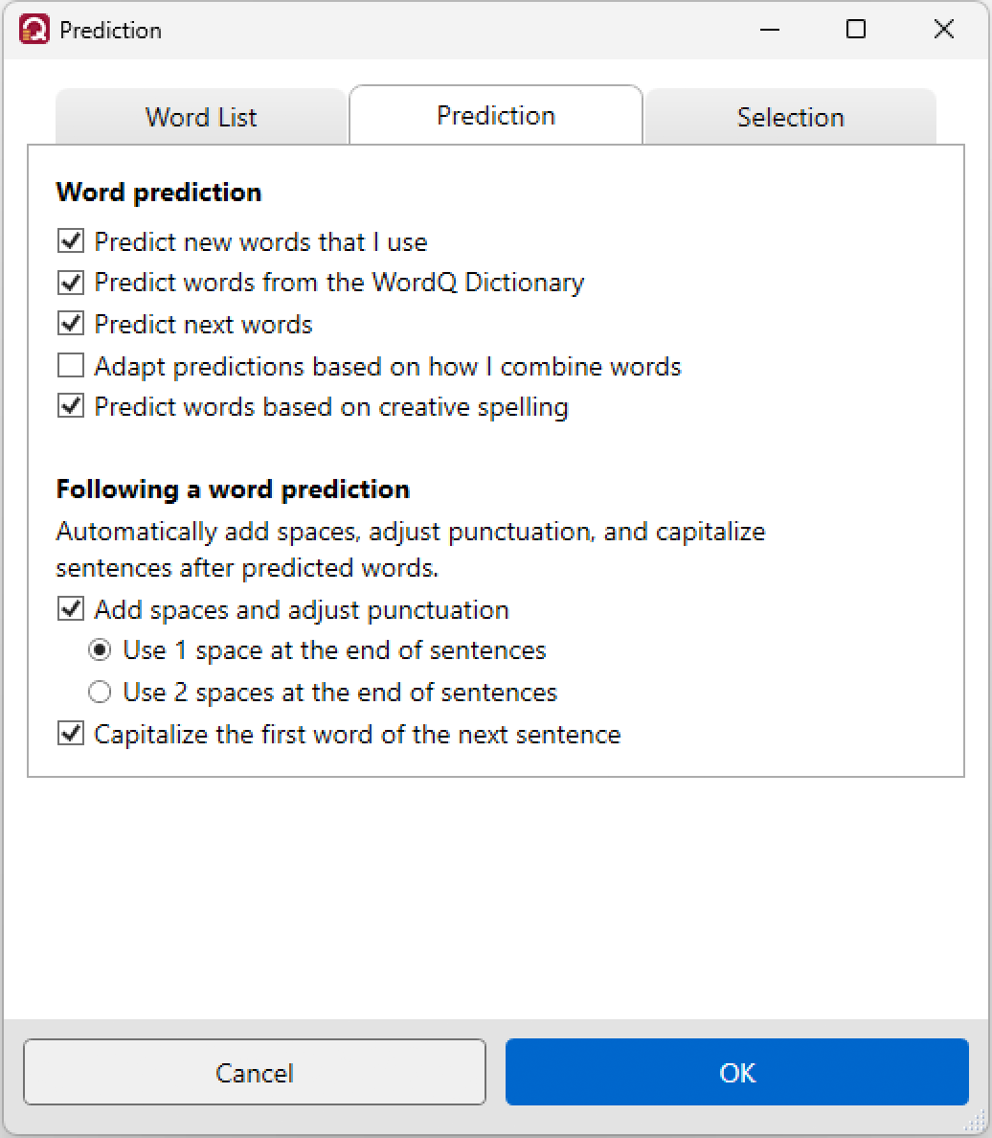Click the WordQ app icon in title bar

coord(34,30)
